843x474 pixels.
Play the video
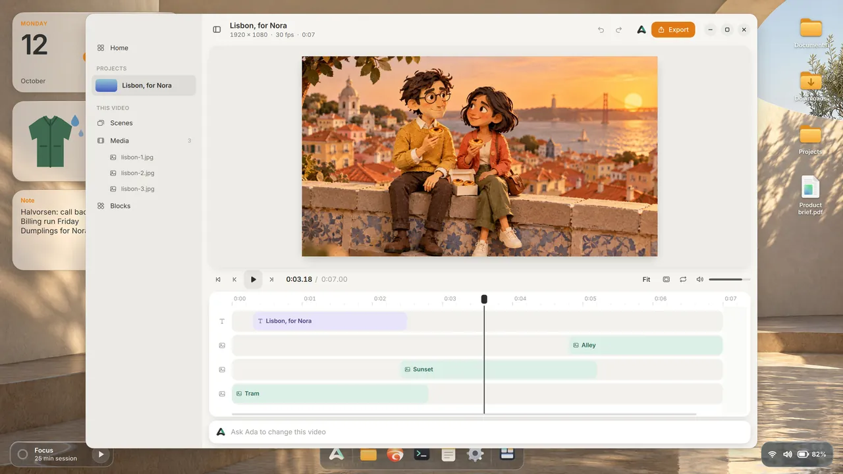point(253,280)
